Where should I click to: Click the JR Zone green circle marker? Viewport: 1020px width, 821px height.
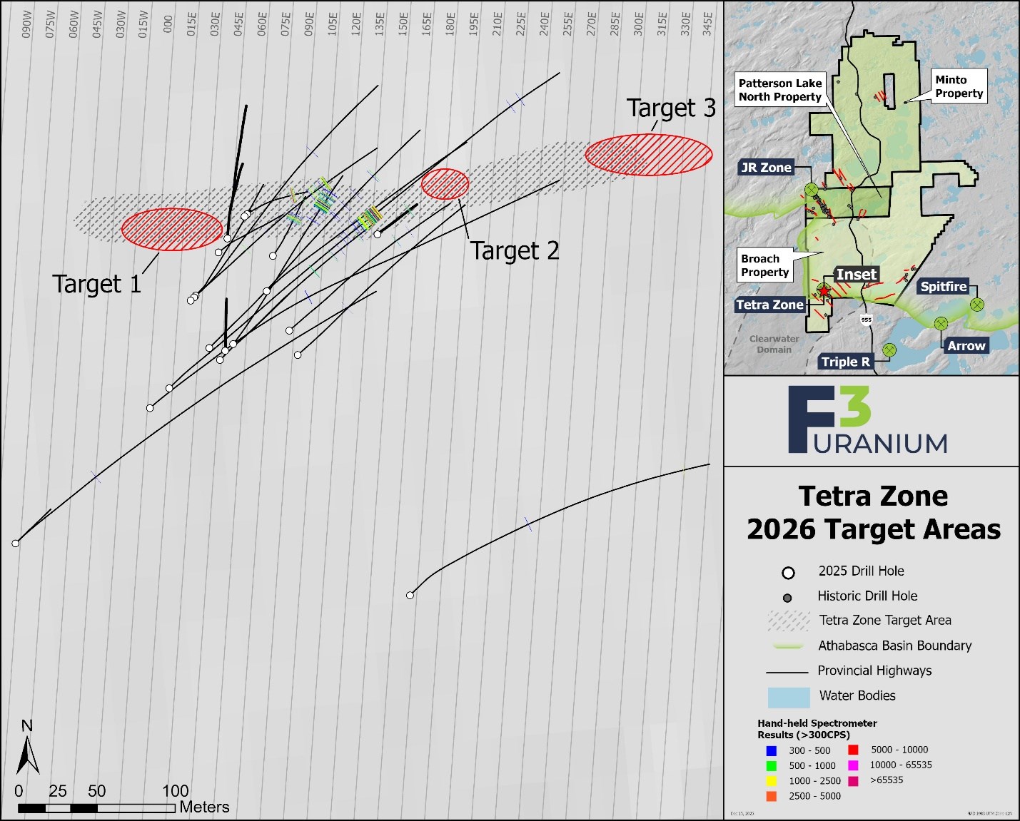coord(812,190)
